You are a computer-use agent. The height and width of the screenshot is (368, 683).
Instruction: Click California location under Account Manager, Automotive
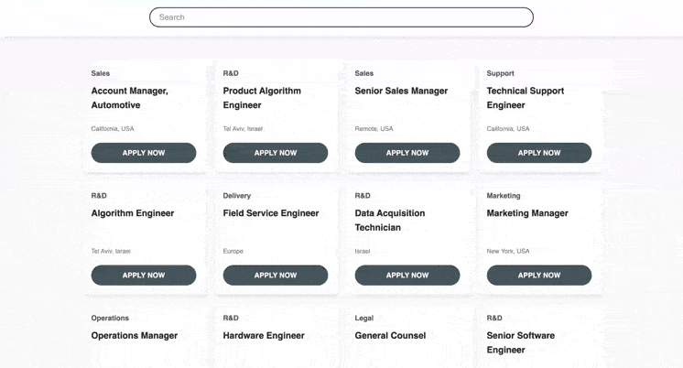point(113,128)
